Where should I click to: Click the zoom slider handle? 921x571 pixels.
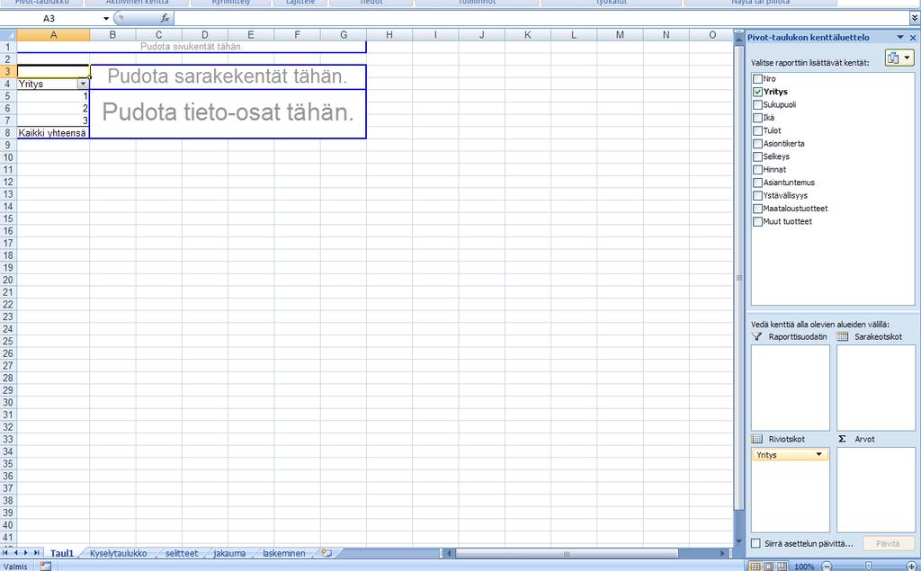869,567
